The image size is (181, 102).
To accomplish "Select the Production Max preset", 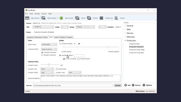I will [x=134, y=44].
